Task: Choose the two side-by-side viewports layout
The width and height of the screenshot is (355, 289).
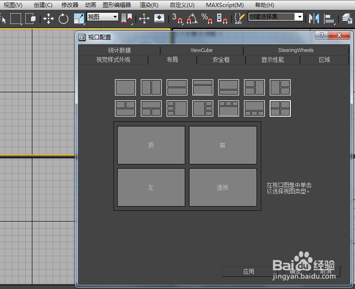Action: click(x=151, y=87)
